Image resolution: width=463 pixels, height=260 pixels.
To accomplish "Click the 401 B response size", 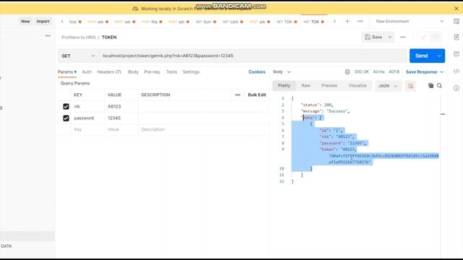I will [394, 72].
